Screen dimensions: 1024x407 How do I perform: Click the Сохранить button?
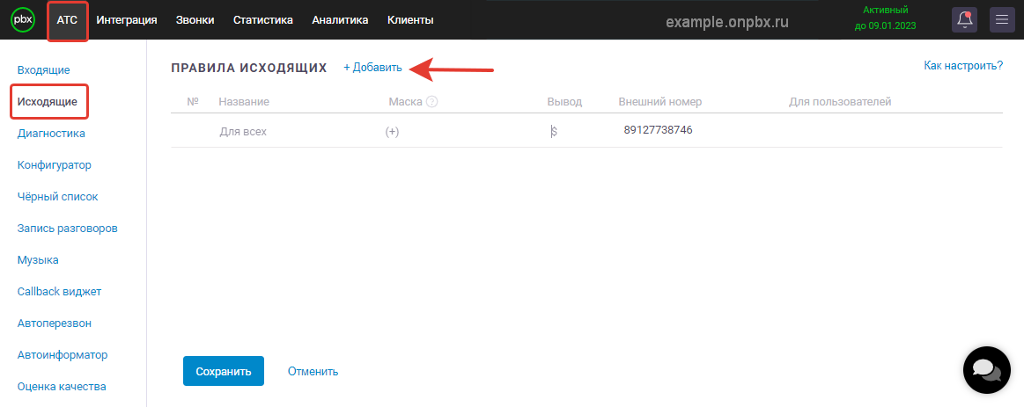click(x=224, y=371)
